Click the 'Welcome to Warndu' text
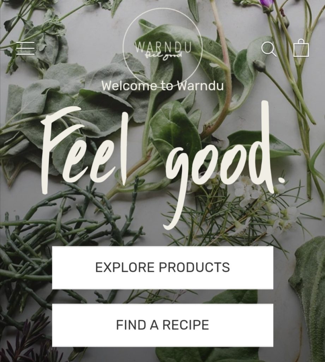This screenshot has width=325, height=362. point(162,86)
